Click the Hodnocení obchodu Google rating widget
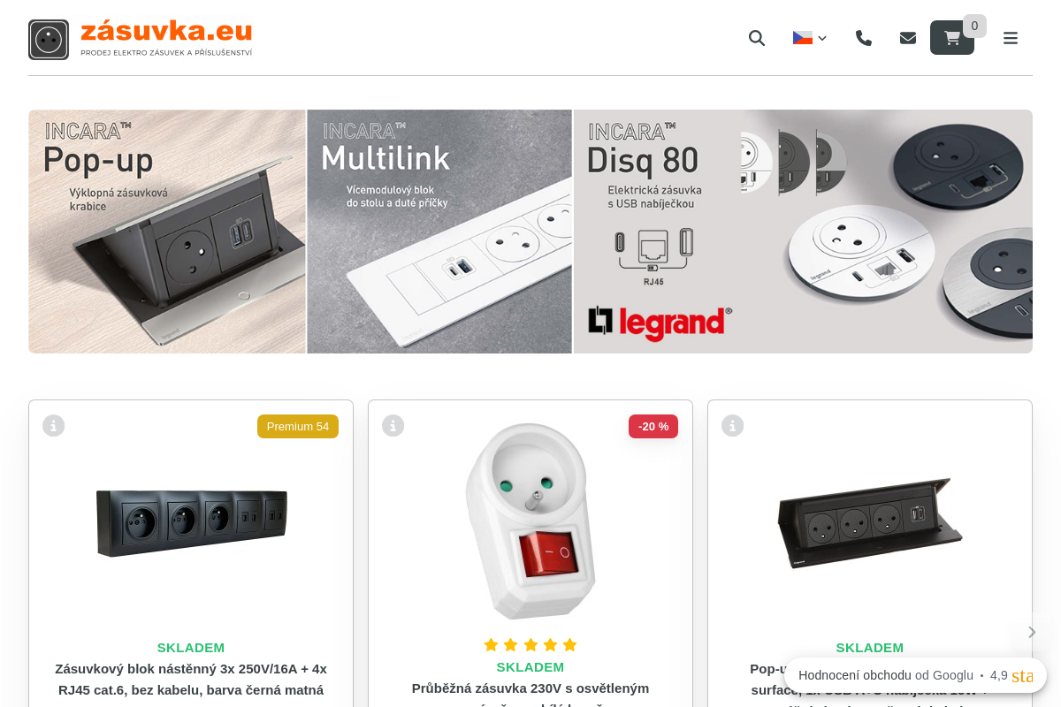This screenshot has width=1061, height=707. (x=915, y=675)
